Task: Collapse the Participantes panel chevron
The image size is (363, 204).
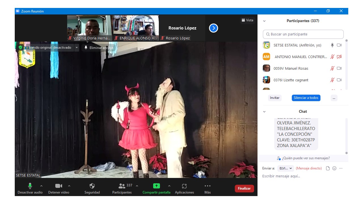Action: 264,21
